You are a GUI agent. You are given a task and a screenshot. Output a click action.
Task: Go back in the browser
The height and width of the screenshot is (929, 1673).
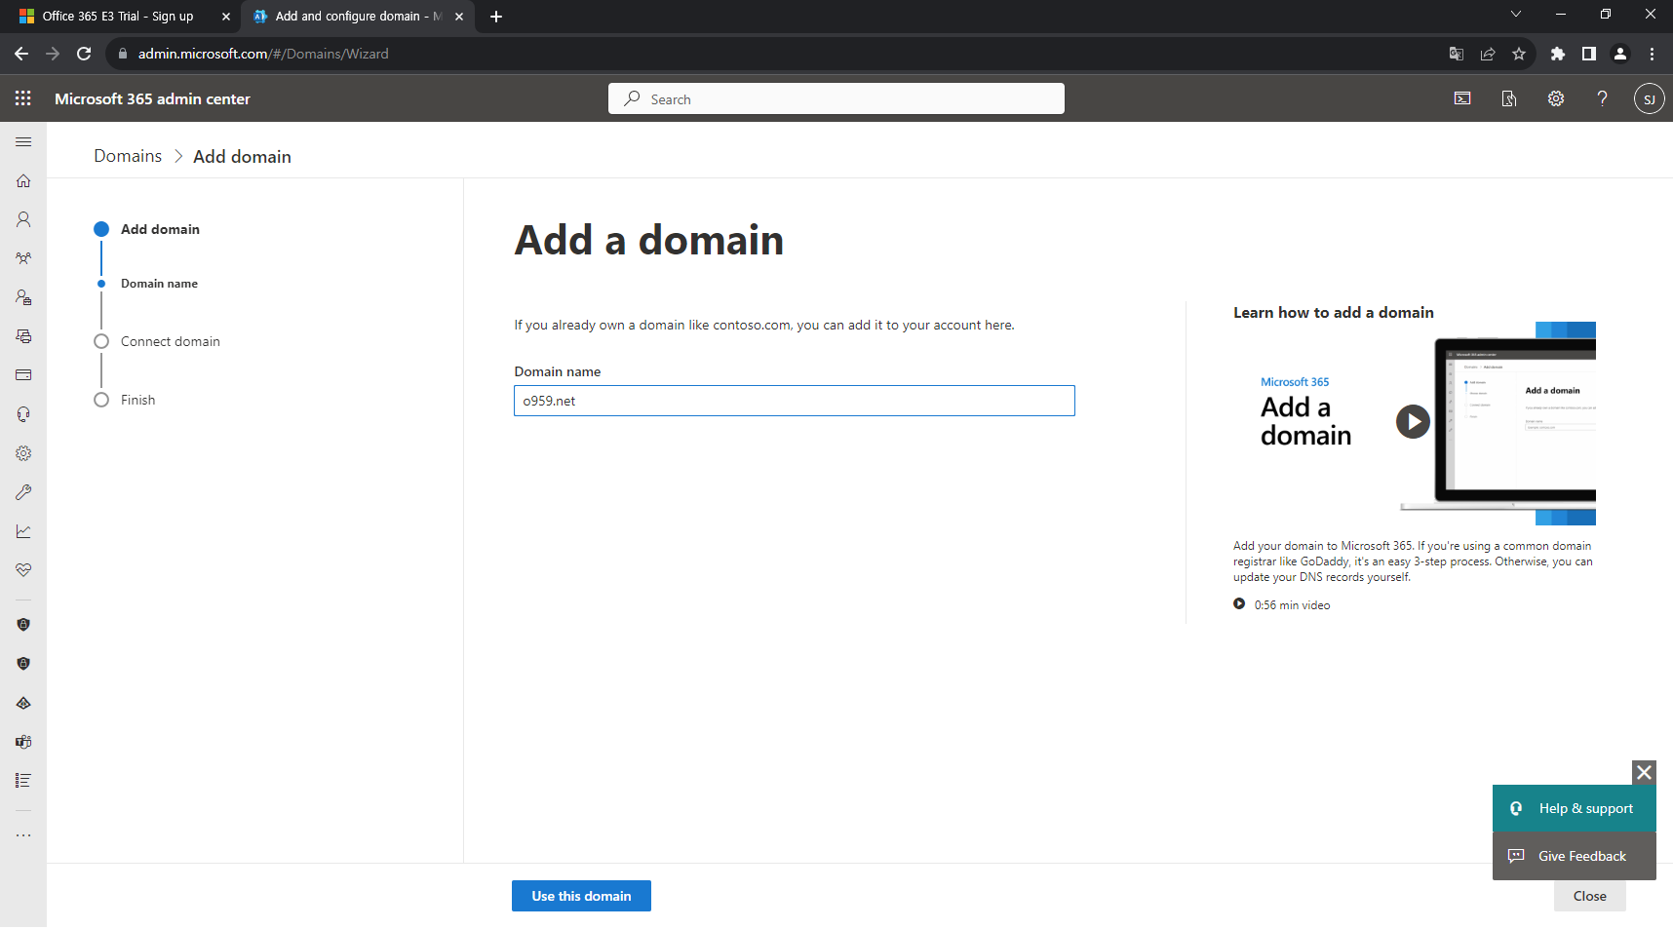point(21,54)
